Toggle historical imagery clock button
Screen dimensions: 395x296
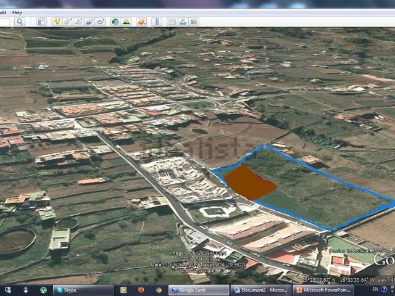115,22
